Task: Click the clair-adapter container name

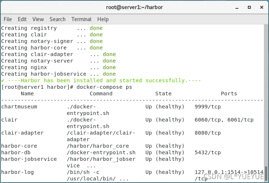Action: click(22, 133)
